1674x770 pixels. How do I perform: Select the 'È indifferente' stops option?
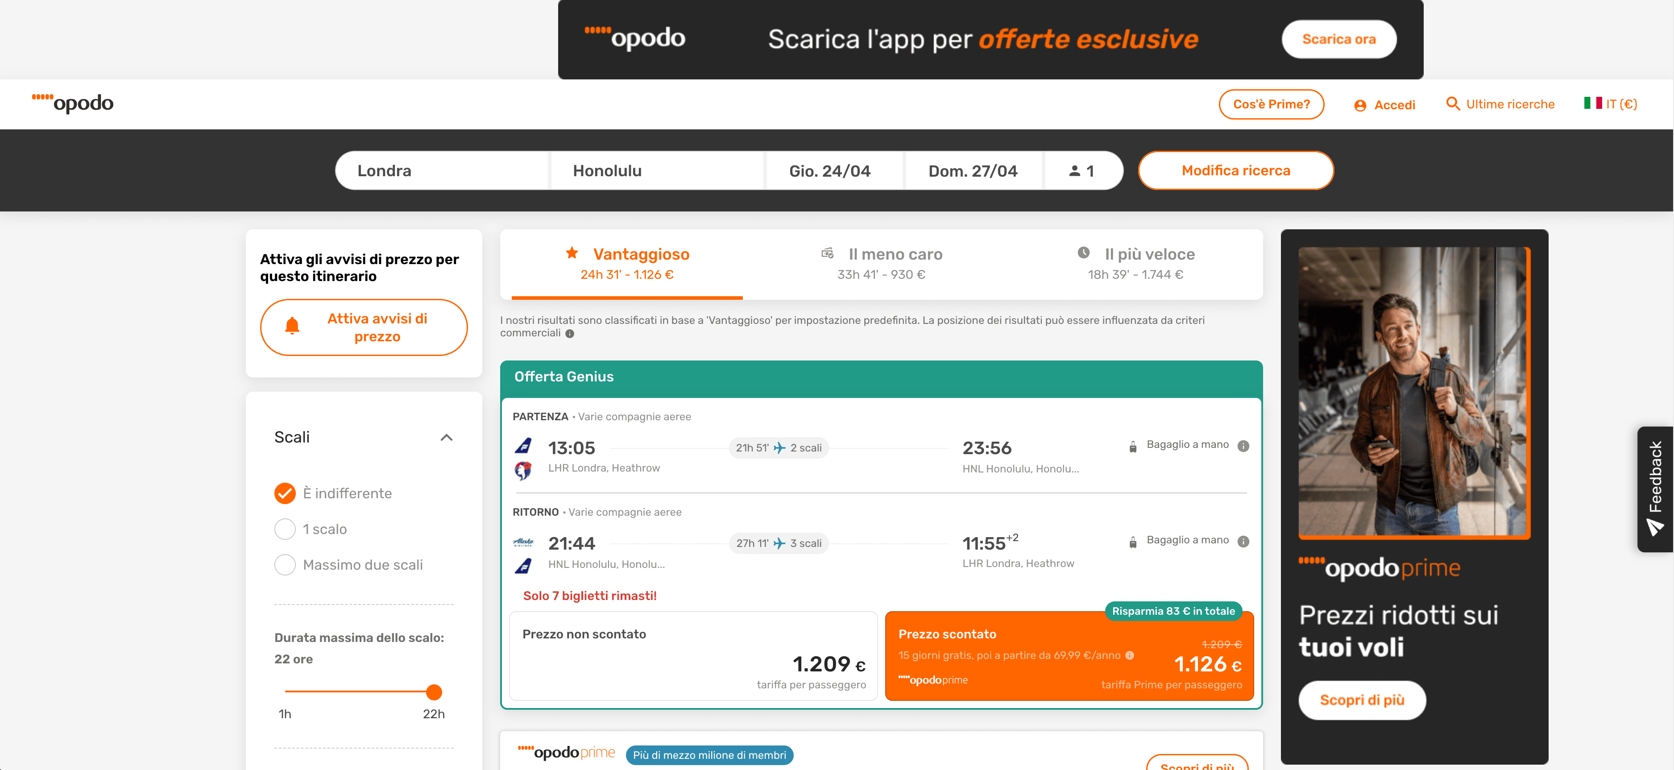point(285,493)
